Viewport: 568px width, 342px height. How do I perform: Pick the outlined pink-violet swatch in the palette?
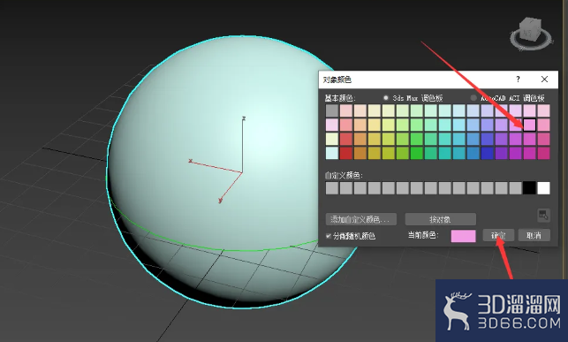529,125
